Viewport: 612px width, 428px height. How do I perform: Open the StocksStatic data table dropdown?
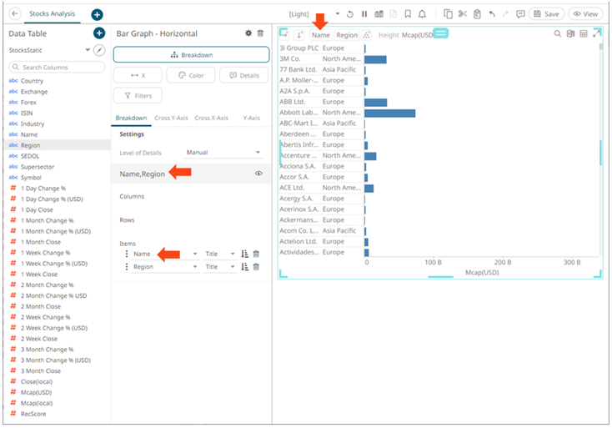(88, 51)
